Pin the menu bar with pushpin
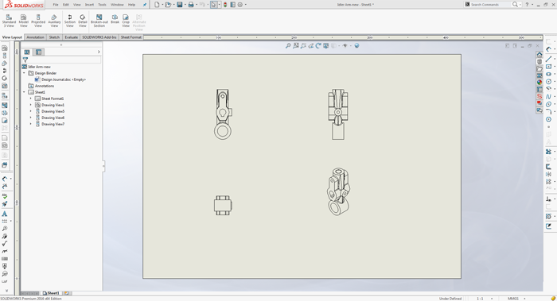The height and width of the screenshot is (301, 557). point(145,5)
